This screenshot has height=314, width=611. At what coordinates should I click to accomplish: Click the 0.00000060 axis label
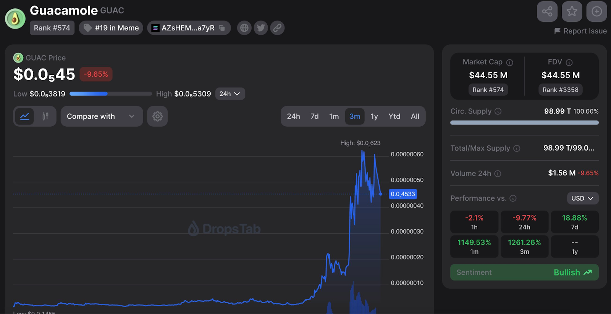[407, 154]
